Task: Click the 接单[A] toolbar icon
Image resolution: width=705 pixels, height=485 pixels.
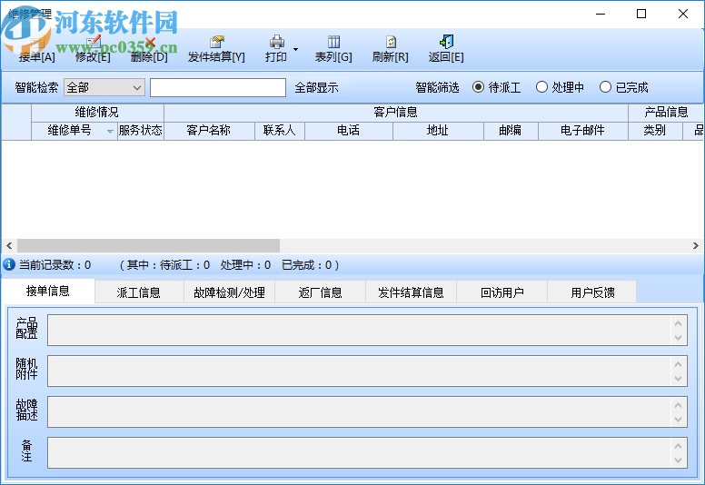Action: tap(37, 43)
